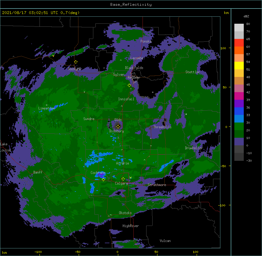
Task: Select the Sundre label
Action: click(89, 119)
